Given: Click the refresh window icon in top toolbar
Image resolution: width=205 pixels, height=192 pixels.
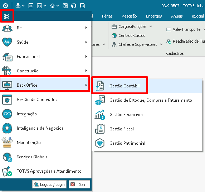Looking at the screenshot, I should pos(39,6).
